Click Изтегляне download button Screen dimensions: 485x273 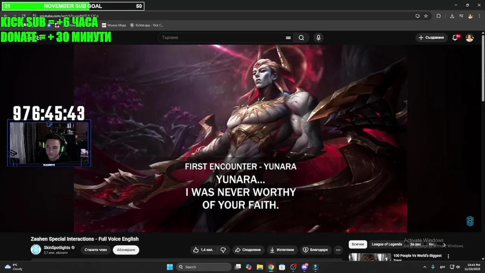282,250
